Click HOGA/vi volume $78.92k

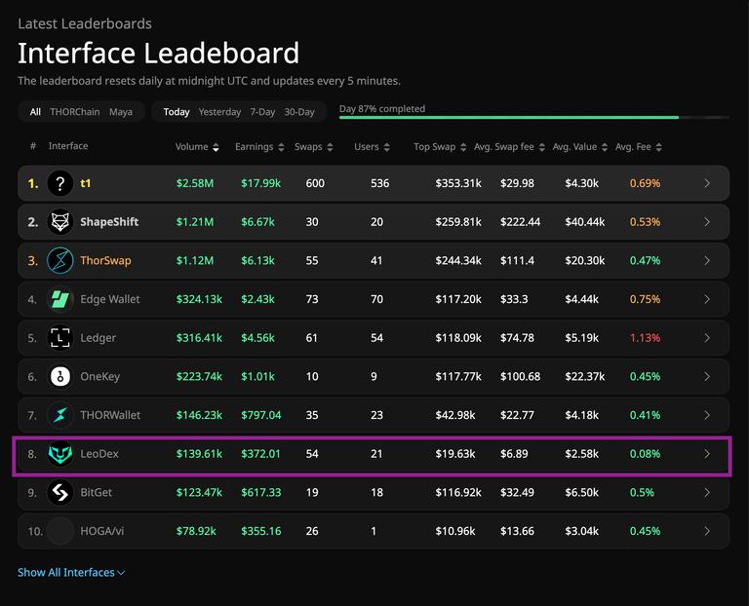[196, 531]
